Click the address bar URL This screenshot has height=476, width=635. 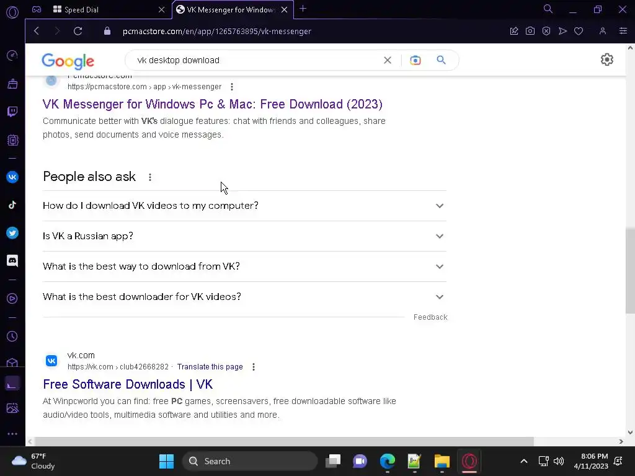tap(216, 31)
